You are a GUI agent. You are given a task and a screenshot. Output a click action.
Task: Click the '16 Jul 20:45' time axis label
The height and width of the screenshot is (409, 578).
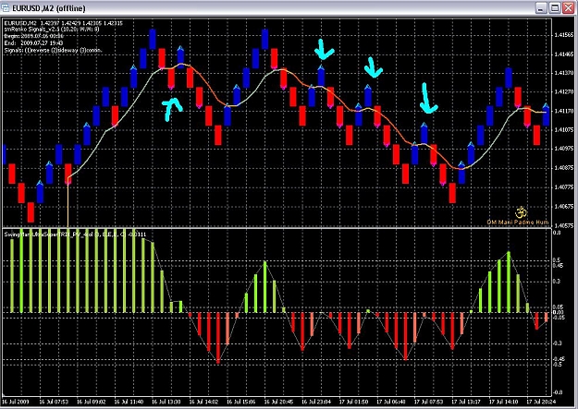click(278, 402)
